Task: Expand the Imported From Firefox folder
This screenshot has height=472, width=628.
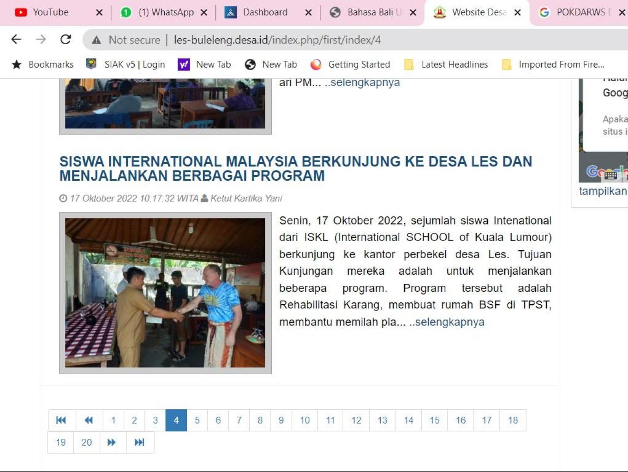Action: tap(553, 65)
